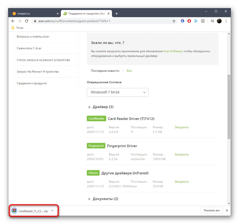Select the size value 6.1 MB
Viewport: 239px width, 224px height.
click(157, 132)
